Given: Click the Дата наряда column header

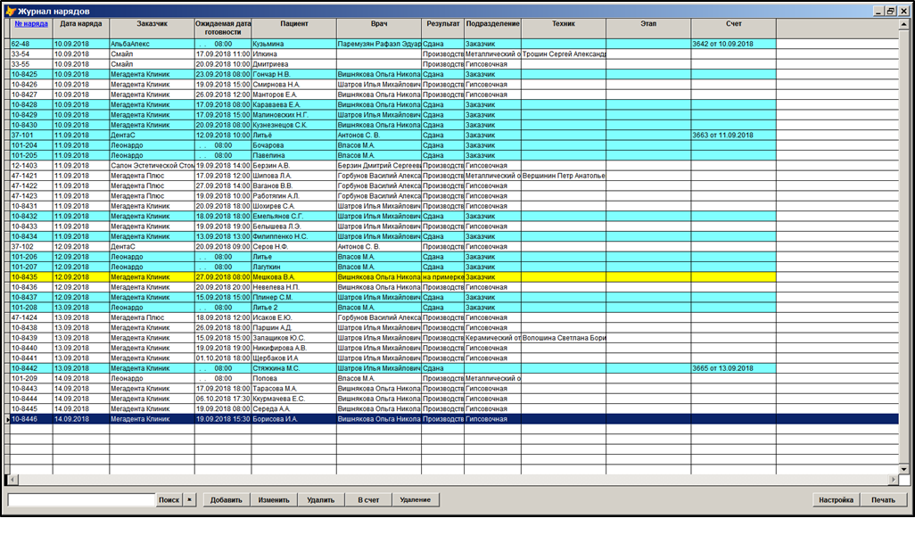Looking at the screenshot, I should tap(80, 24).
